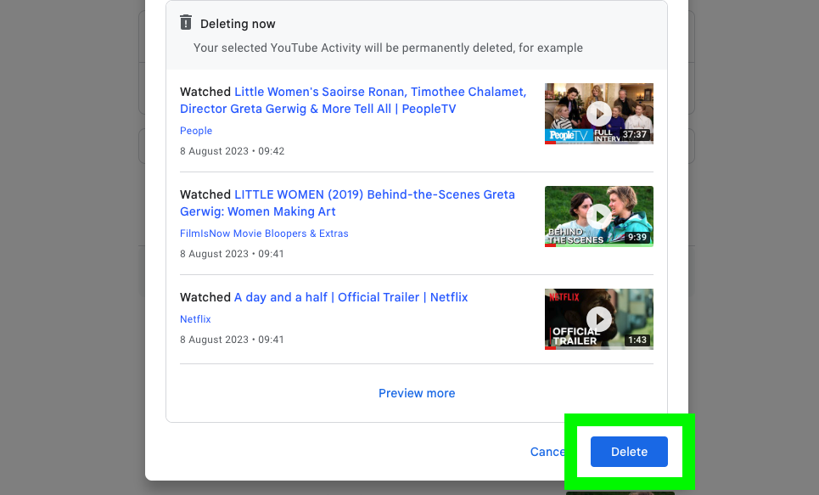Visit the Netflix channel link

(x=195, y=319)
